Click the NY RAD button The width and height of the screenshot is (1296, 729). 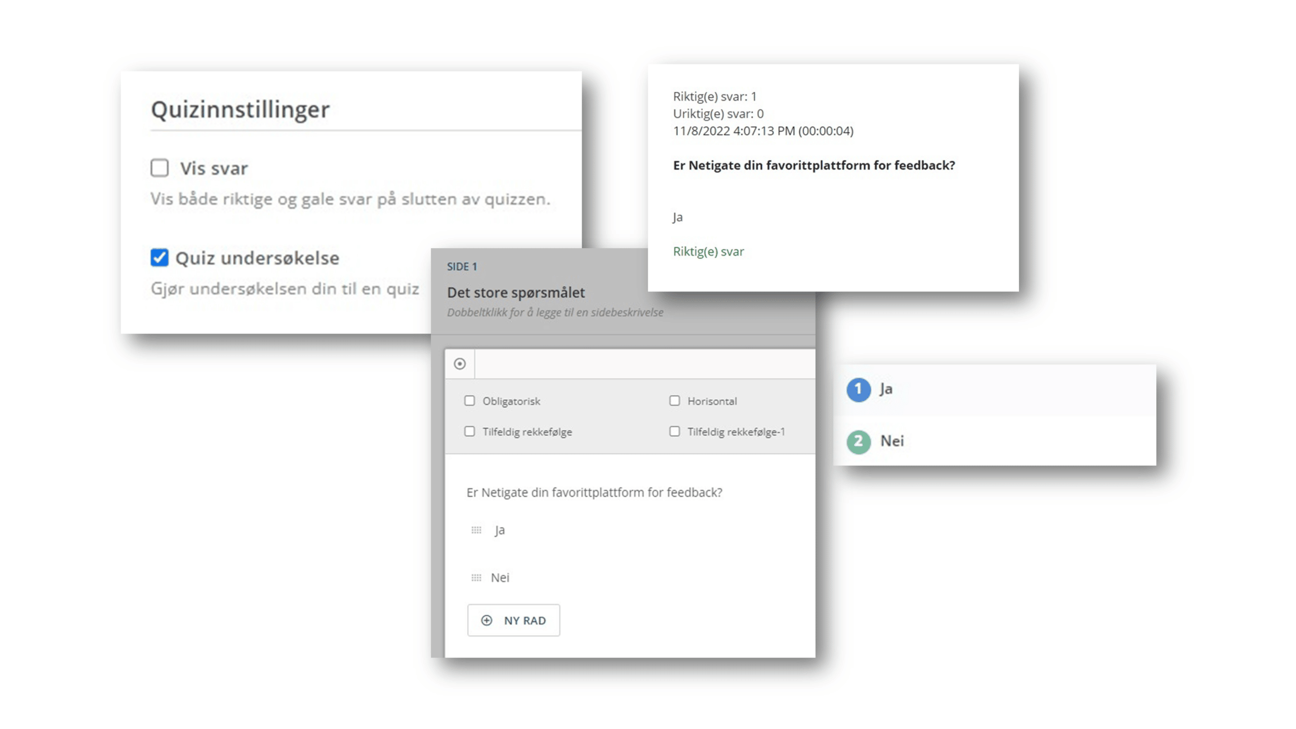513,620
